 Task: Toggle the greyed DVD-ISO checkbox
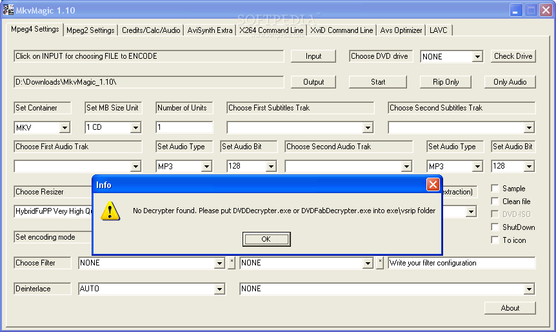[495, 214]
